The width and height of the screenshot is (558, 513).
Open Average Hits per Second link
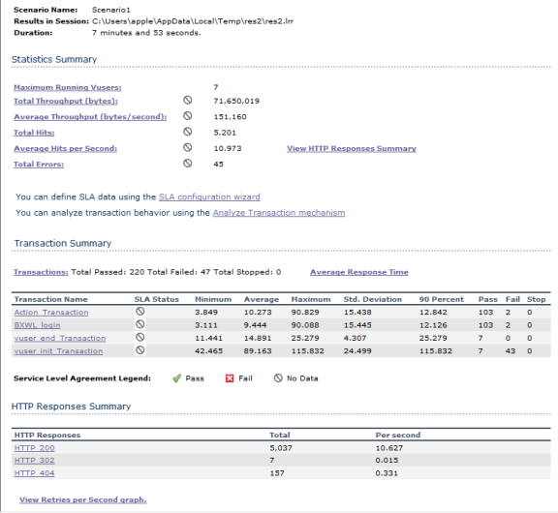tap(65, 149)
